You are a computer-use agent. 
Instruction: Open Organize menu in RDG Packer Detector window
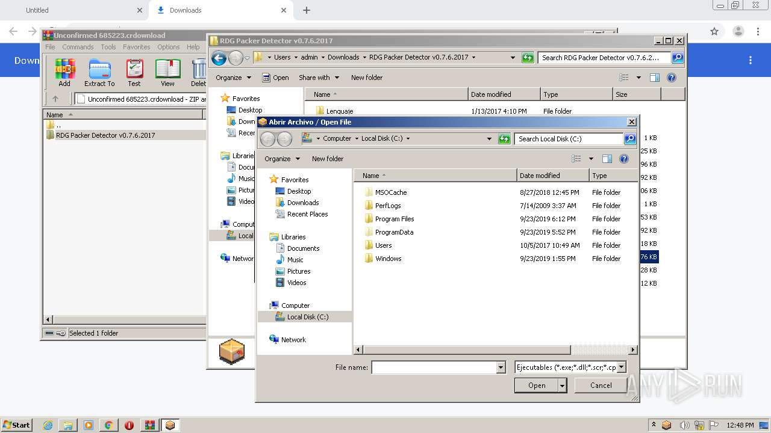233,78
